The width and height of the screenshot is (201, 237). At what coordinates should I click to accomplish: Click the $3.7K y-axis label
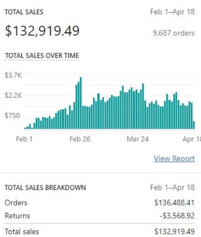[x=13, y=75]
